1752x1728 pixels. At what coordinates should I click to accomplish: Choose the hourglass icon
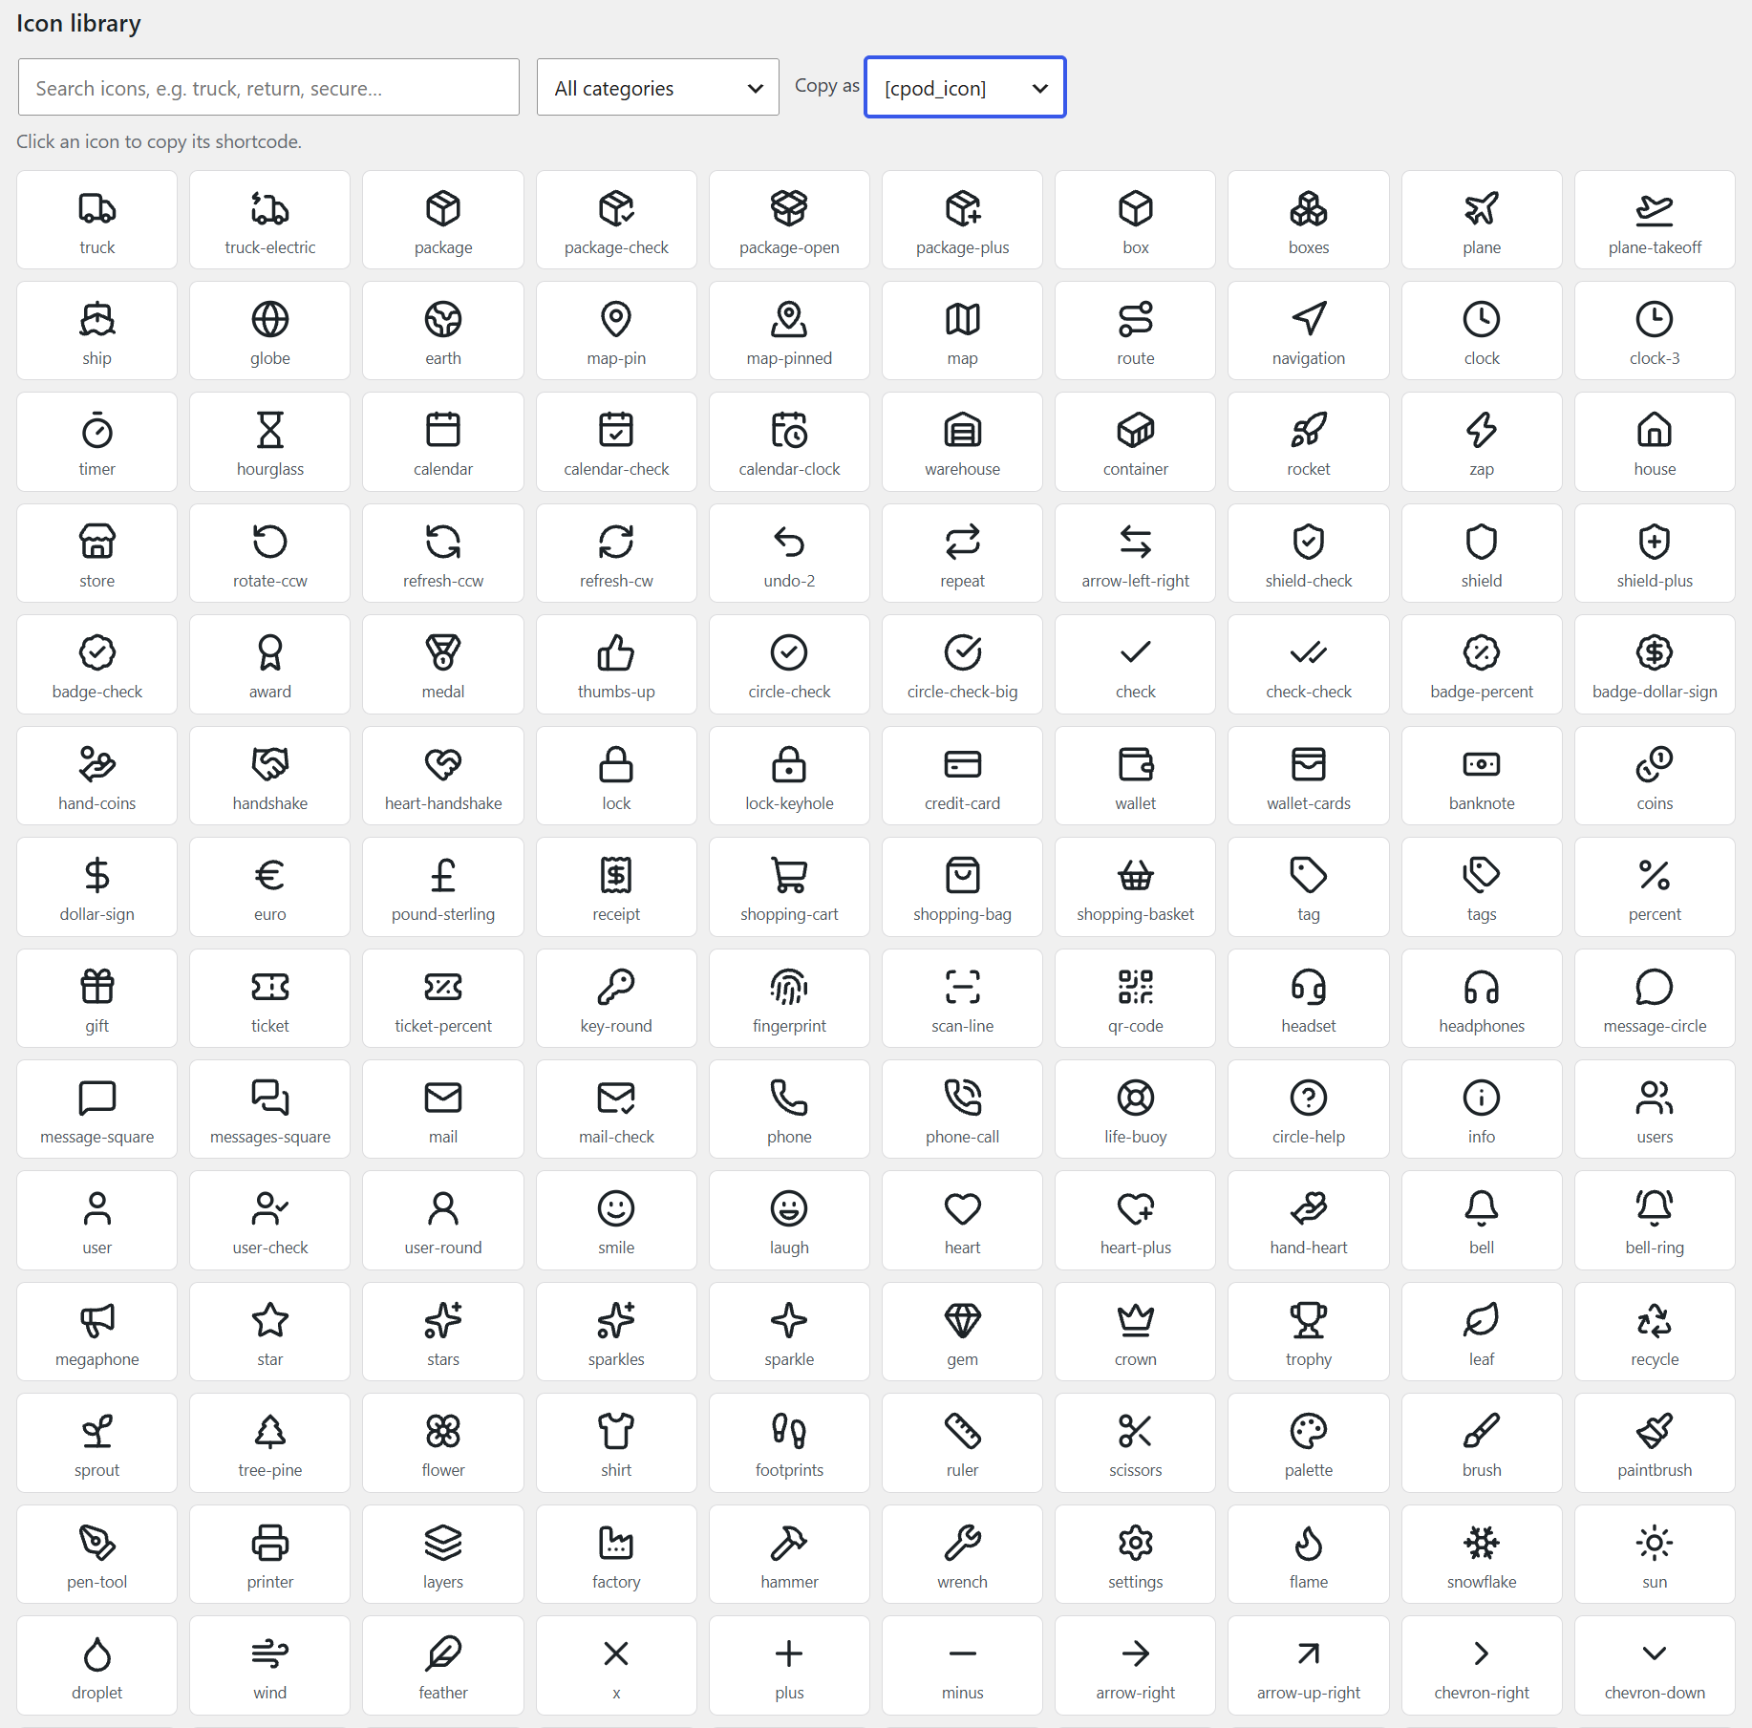[x=270, y=442]
